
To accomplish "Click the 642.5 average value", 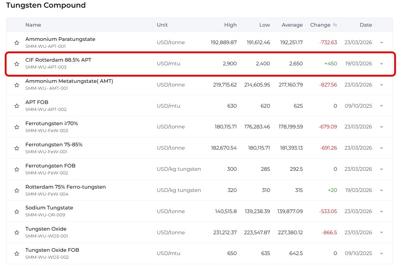I will tap(296, 253).
